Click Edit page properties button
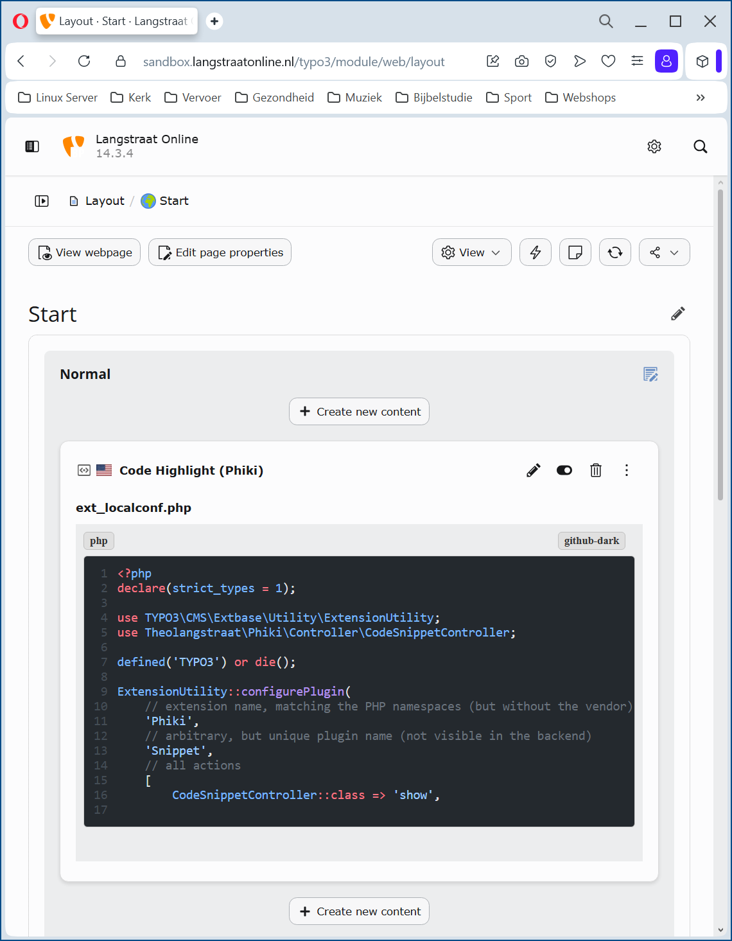Screen dimensions: 732x941 point(220,252)
